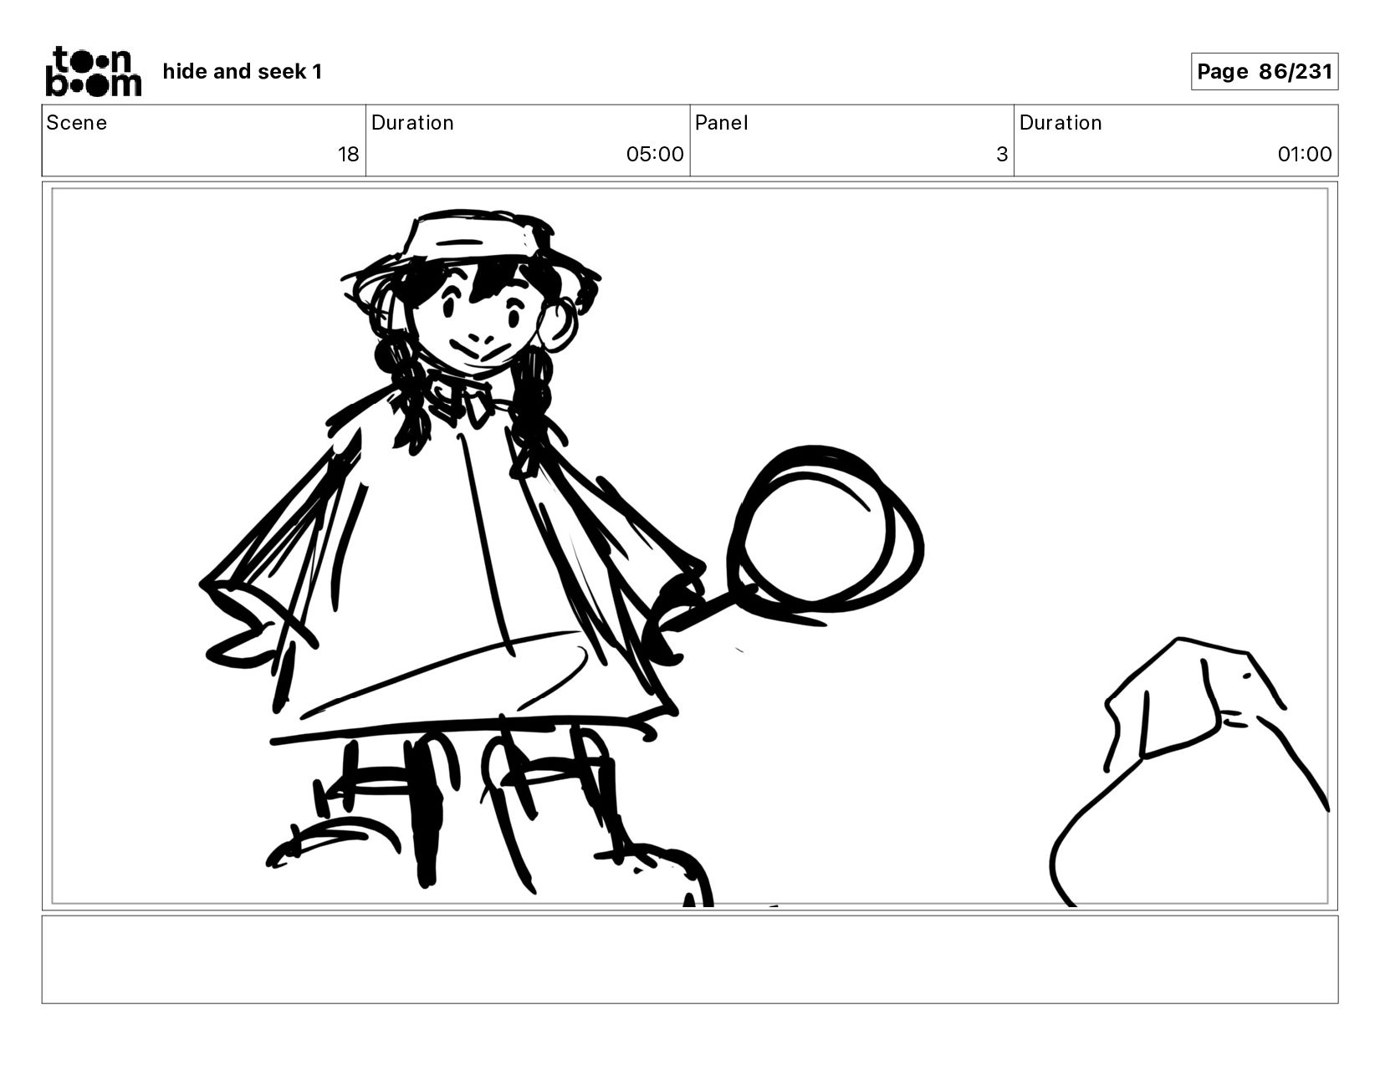The height and width of the screenshot is (1066, 1380).
Task: Click the Toon Boom logo
Action: (x=93, y=72)
